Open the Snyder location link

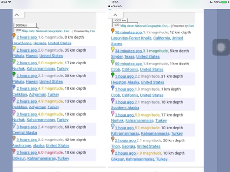(x=117, y=57)
